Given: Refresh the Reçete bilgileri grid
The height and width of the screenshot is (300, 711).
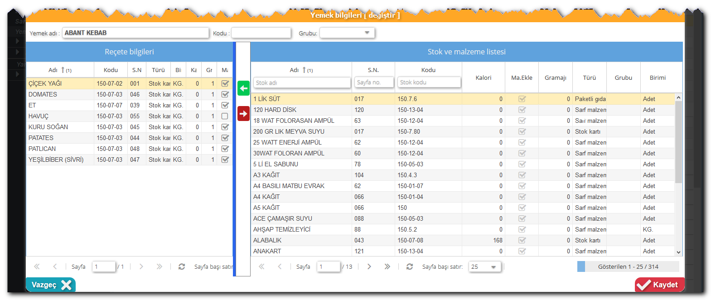Looking at the screenshot, I should (182, 266).
